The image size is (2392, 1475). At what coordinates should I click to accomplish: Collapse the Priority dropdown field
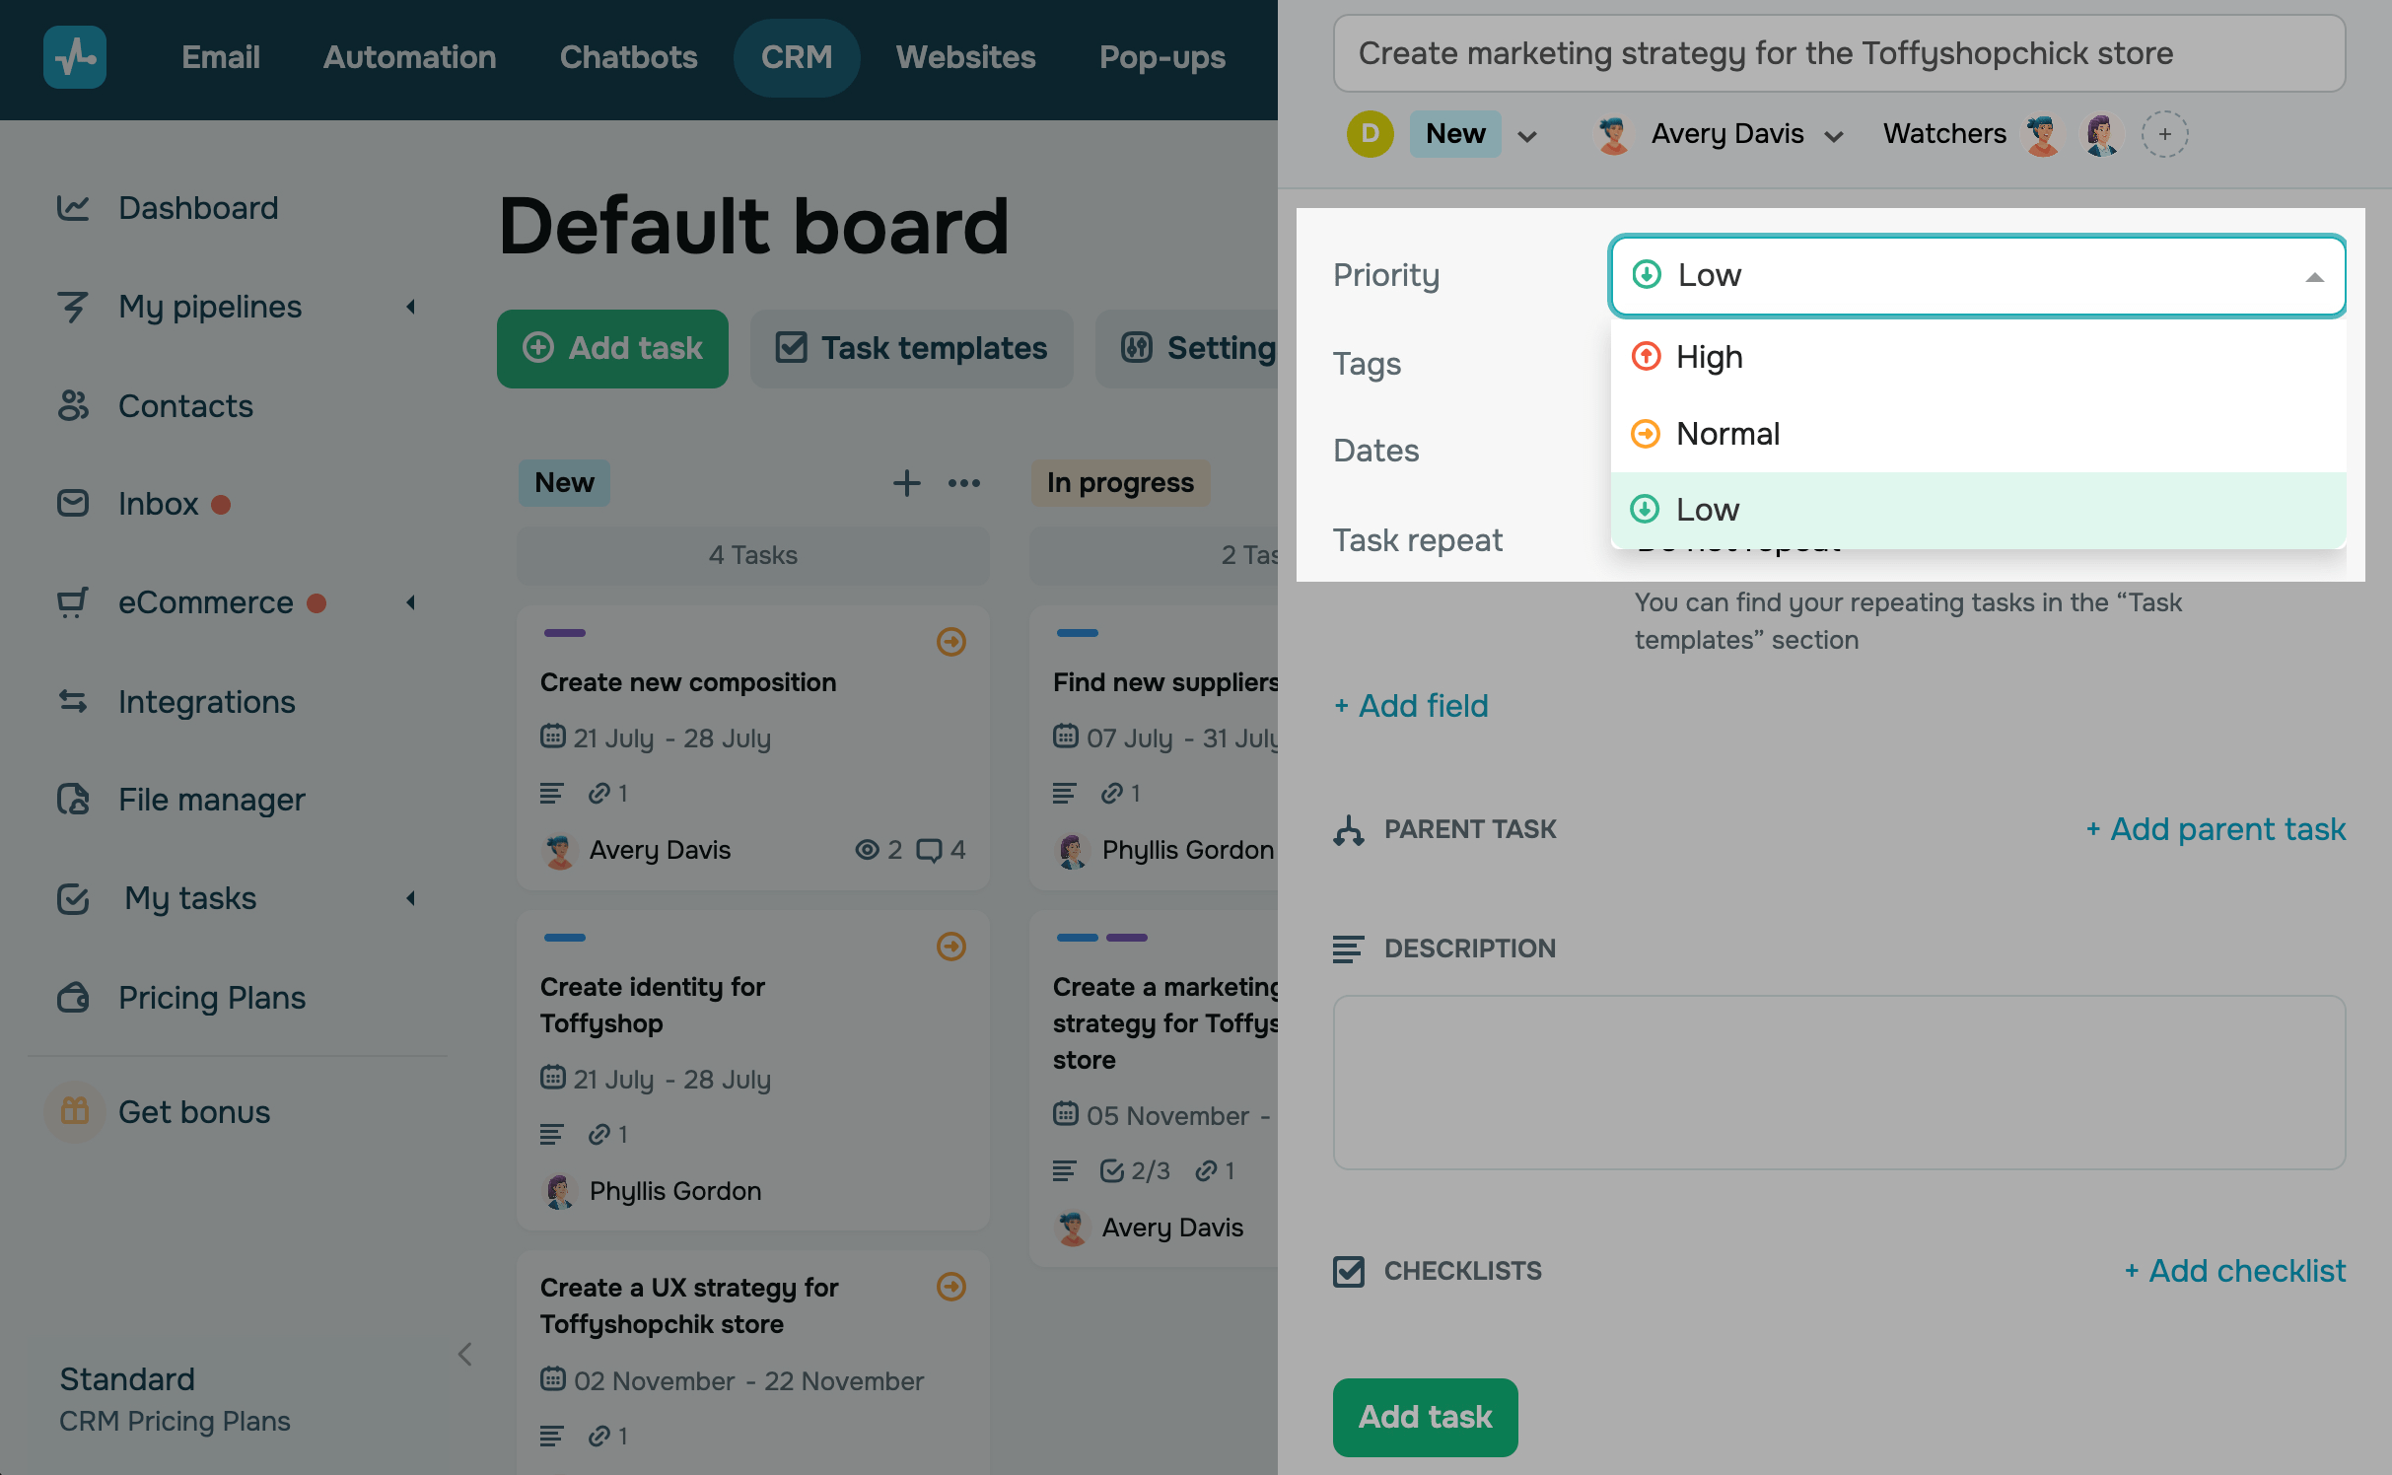tap(2313, 277)
